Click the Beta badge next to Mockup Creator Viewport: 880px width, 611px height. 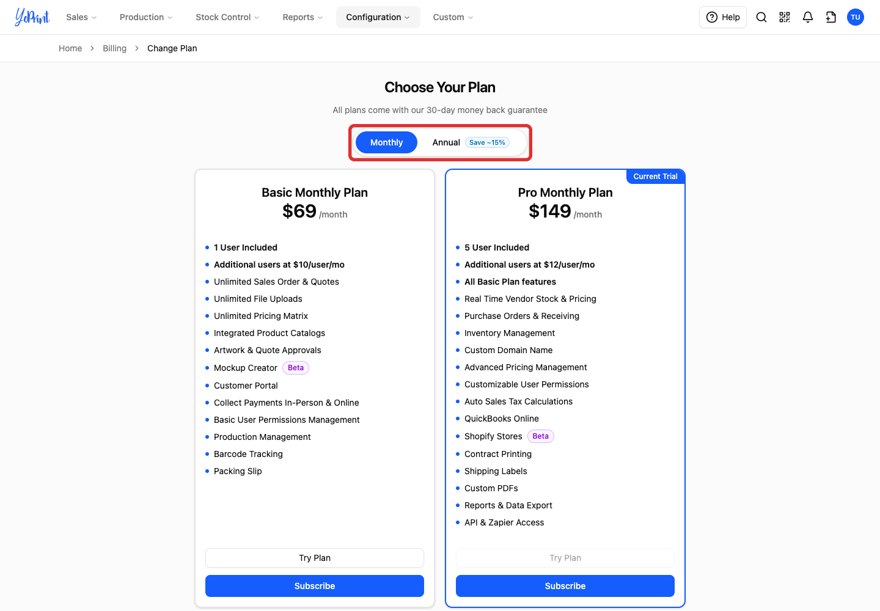[x=296, y=368]
